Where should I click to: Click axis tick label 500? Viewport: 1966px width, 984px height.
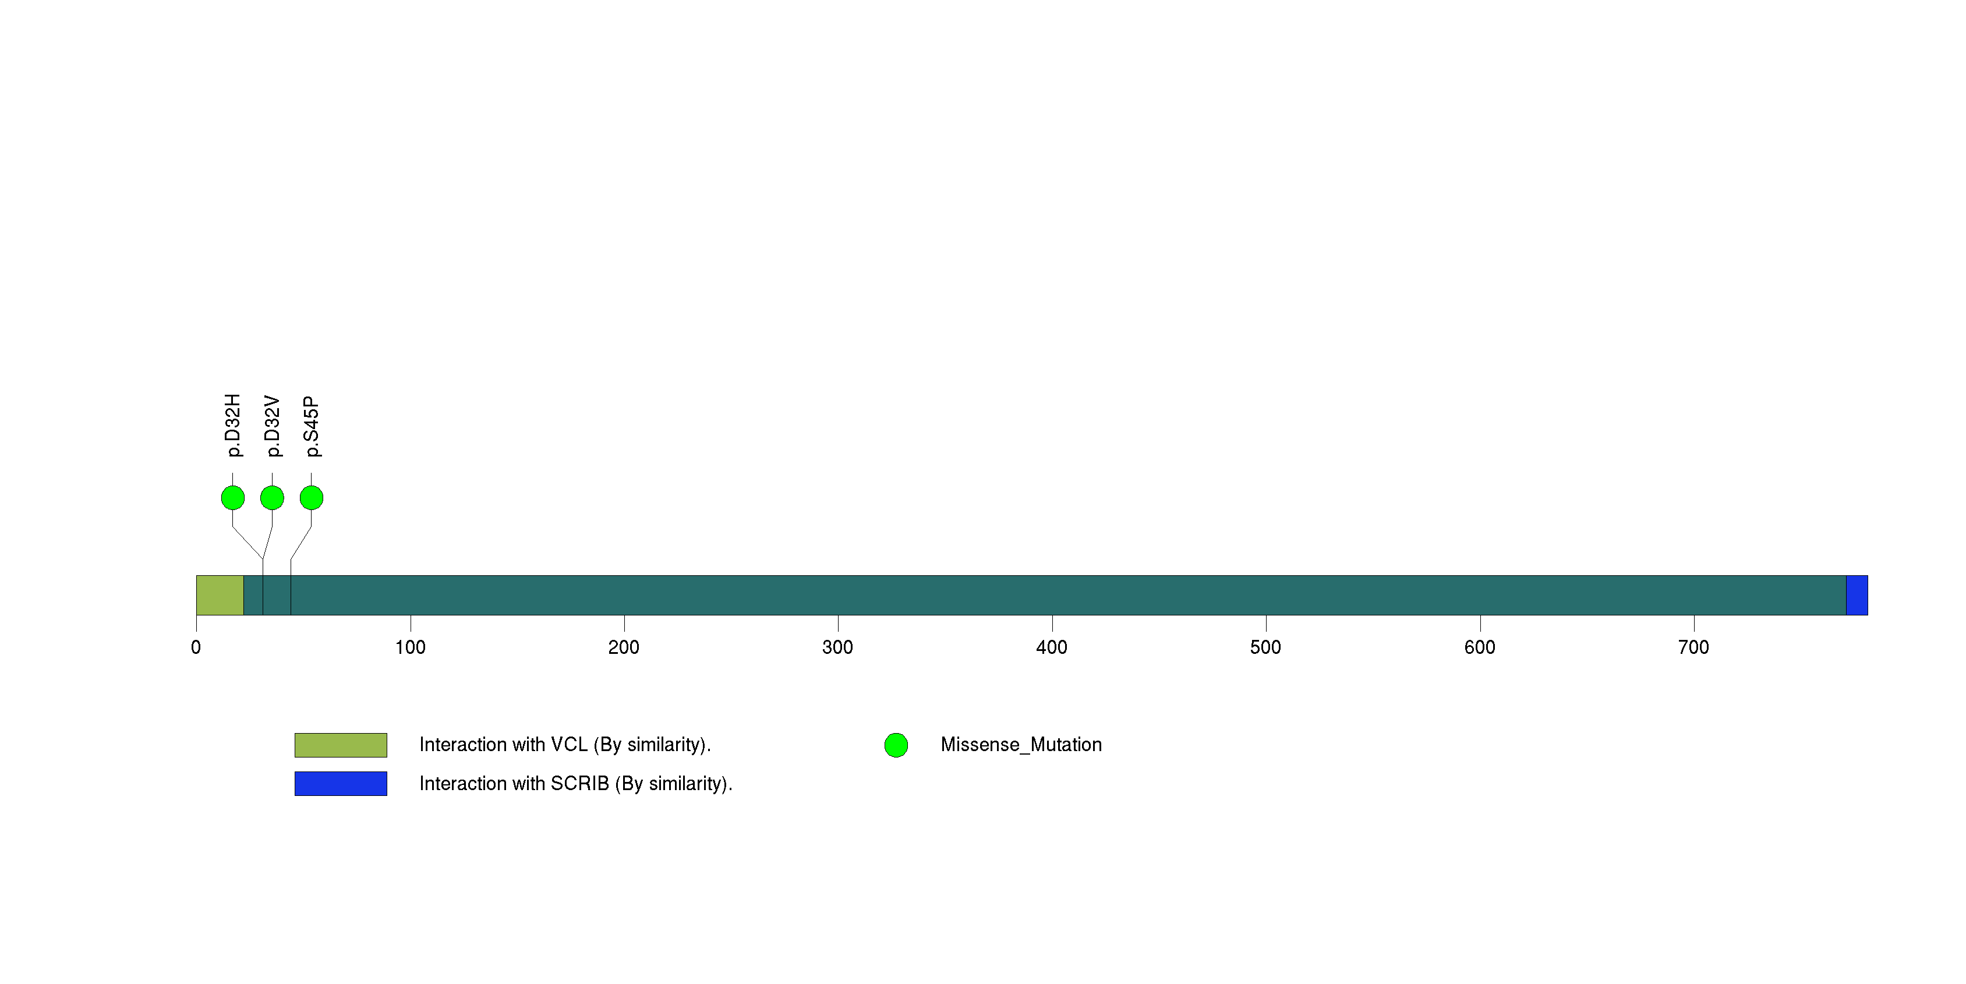(x=1265, y=647)
